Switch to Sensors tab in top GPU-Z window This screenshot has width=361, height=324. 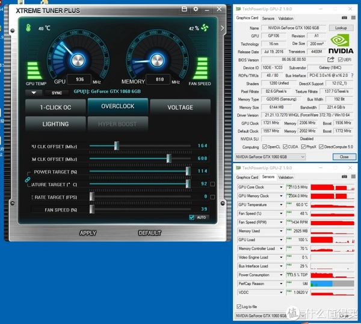(268, 19)
